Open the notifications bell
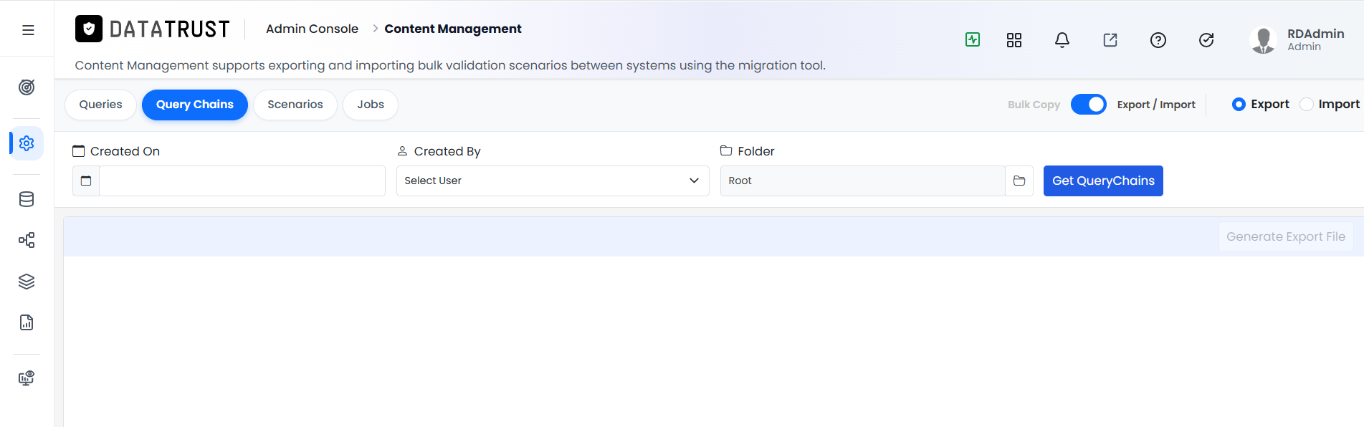The height and width of the screenshot is (427, 1364). [1062, 40]
